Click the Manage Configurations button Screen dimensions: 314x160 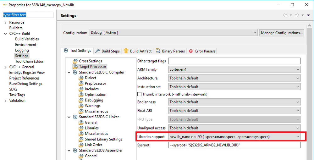point(282,33)
